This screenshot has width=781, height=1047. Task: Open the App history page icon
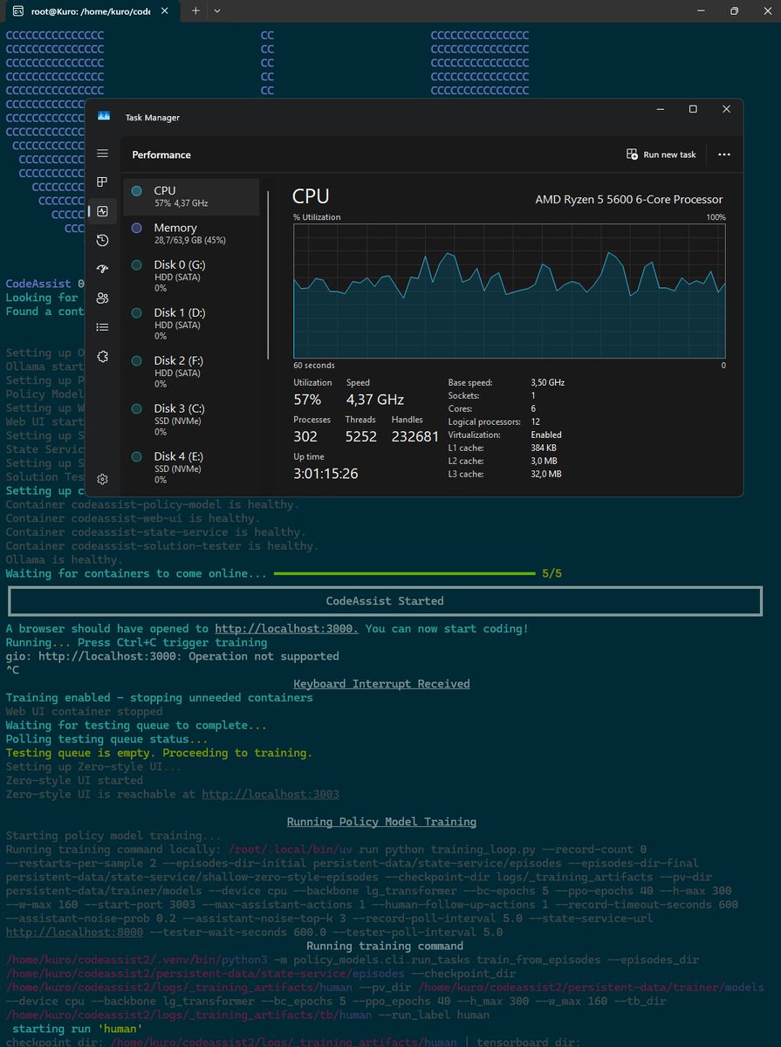[x=103, y=240]
